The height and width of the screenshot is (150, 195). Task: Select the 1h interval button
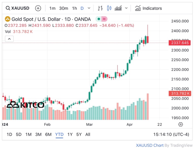coord(74,8)
